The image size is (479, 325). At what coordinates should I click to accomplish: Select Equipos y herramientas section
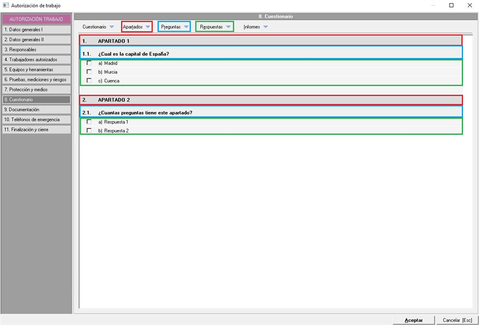tap(36, 70)
